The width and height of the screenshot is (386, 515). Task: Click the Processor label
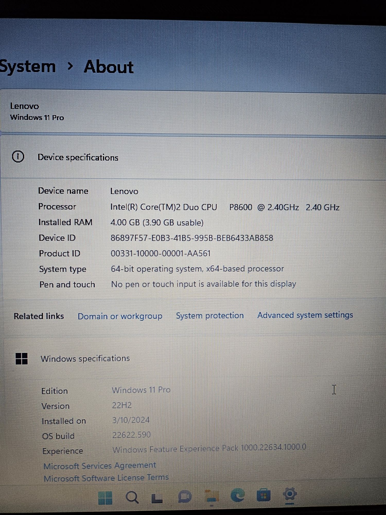coord(57,207)
